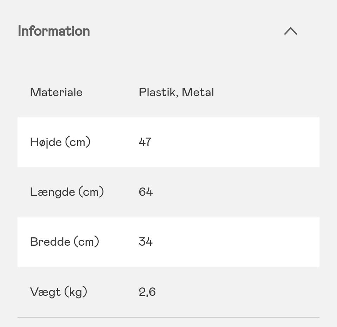The height and width of the screenshot is (327, 337).
Task: Click the (cm) unit after Bredde
Action: pyautogui.click(x=86, y=242)
